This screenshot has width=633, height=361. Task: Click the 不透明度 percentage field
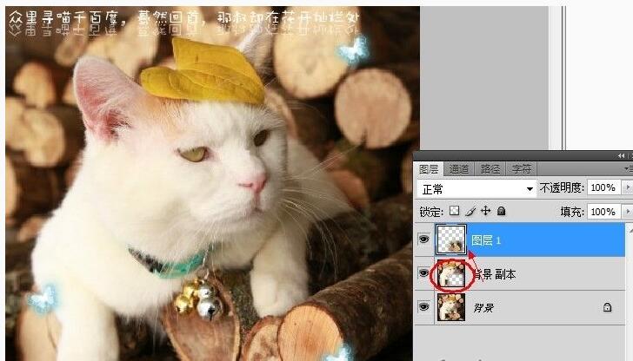pos(603,187)
